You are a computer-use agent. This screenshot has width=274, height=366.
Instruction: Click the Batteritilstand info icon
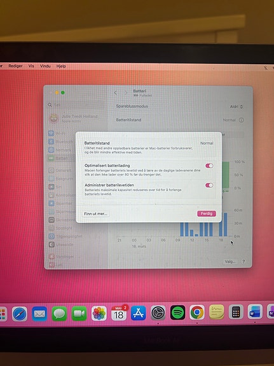[x=242, y=120]
